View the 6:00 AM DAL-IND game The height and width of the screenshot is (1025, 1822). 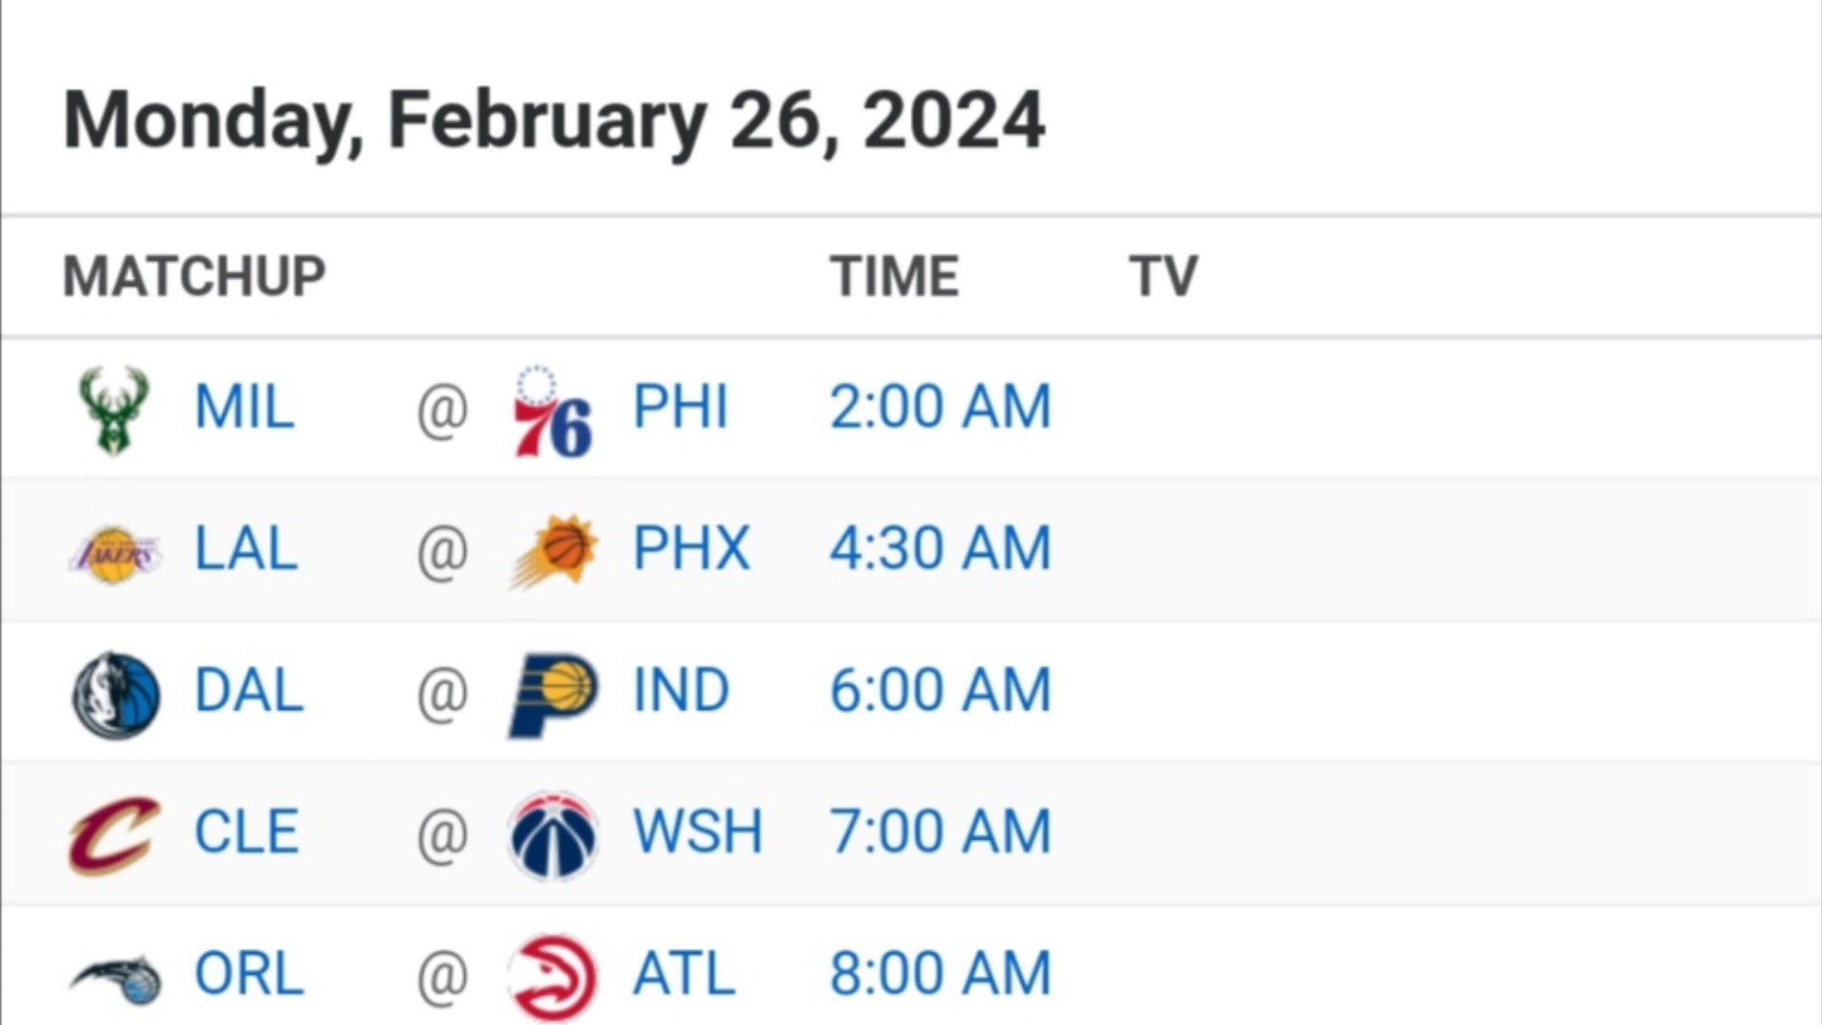[x=940, y=690]
